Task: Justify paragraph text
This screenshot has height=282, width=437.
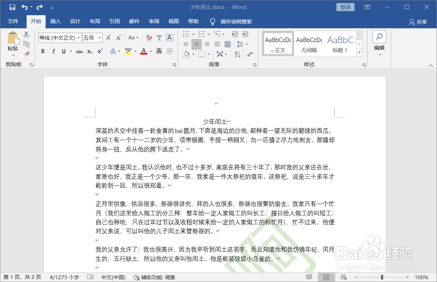Action: coord(217,44)
